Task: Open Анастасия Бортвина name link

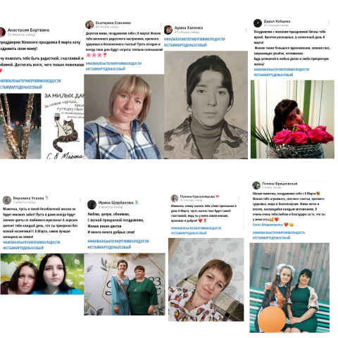Action: tap(28, 30)
